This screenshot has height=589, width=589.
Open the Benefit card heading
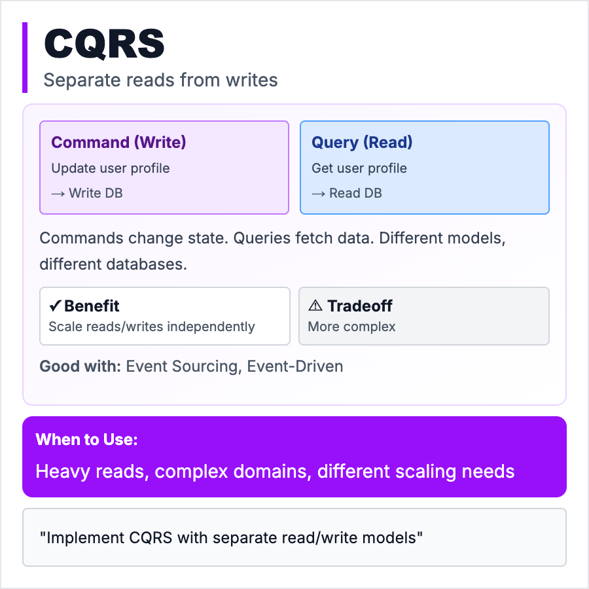pyautogui.click(x=92, y=306)
